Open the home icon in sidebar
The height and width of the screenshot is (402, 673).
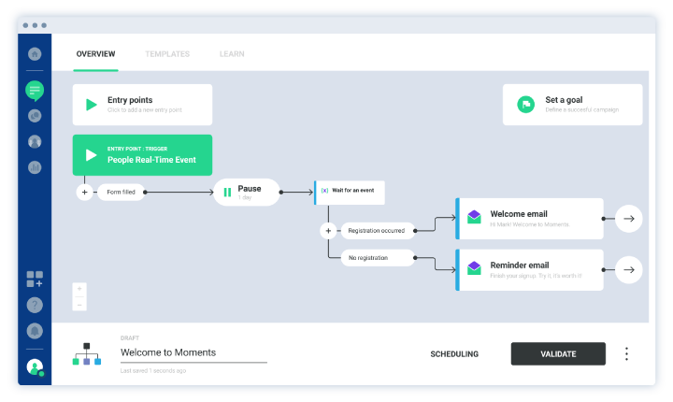35,54
